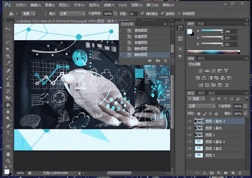The image size is (252, 178).
Task: Select the Paint Bucket tool
Action: click(x=8, y=105)
